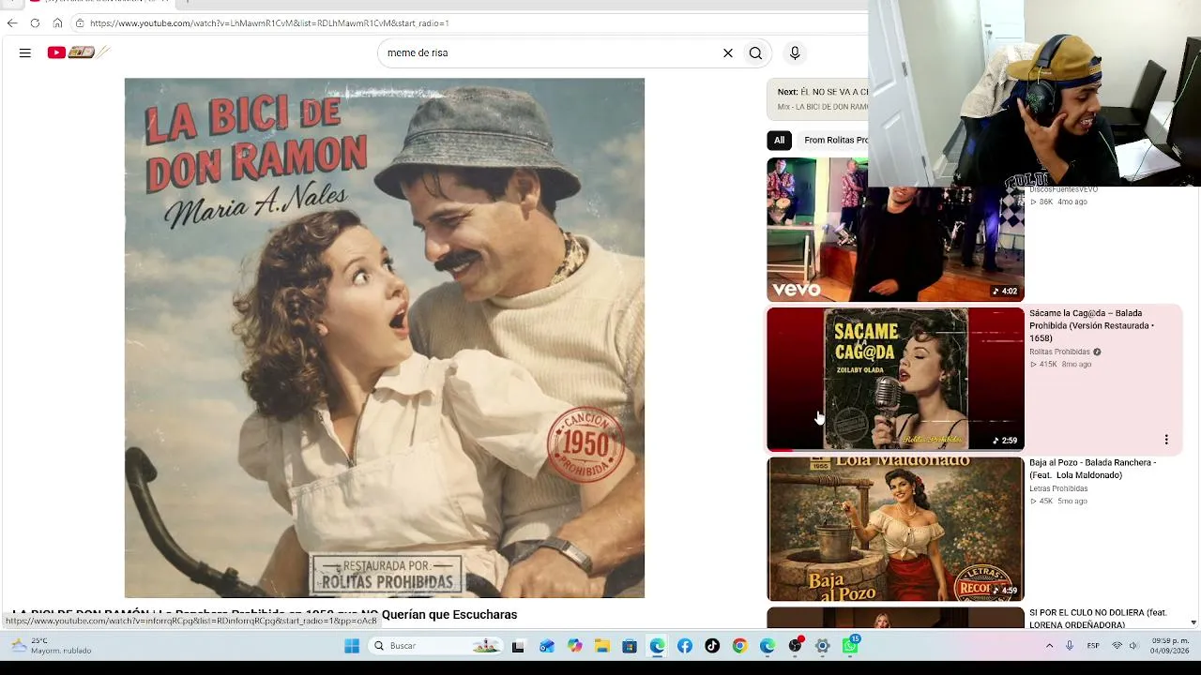Reload the page with the browser refresh icon

point(35,22)
